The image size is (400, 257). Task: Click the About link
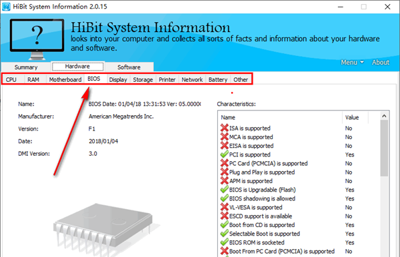coord(381,62)
